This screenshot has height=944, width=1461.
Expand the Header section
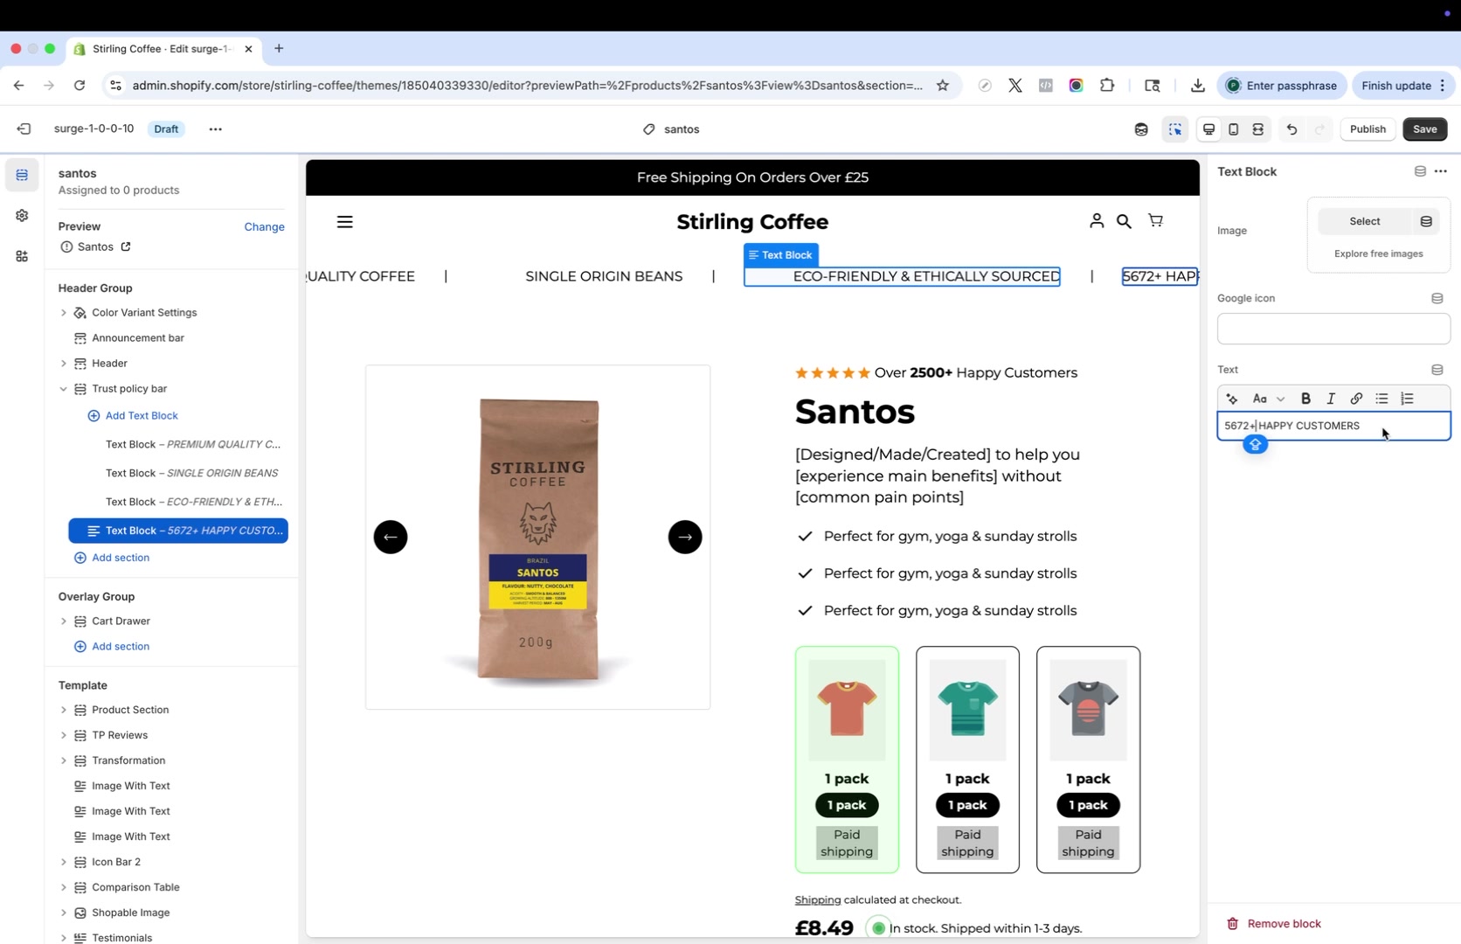click(64, 364)
